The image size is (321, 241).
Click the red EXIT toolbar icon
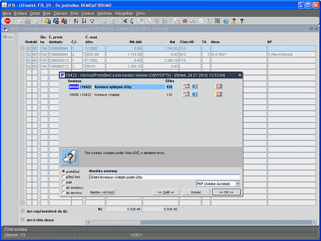tap(7, 21)
